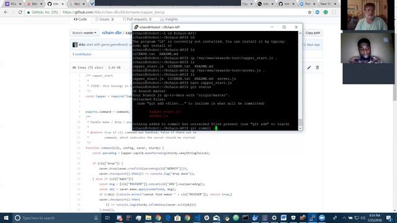Open the dckc author profile link

(81, 45)
